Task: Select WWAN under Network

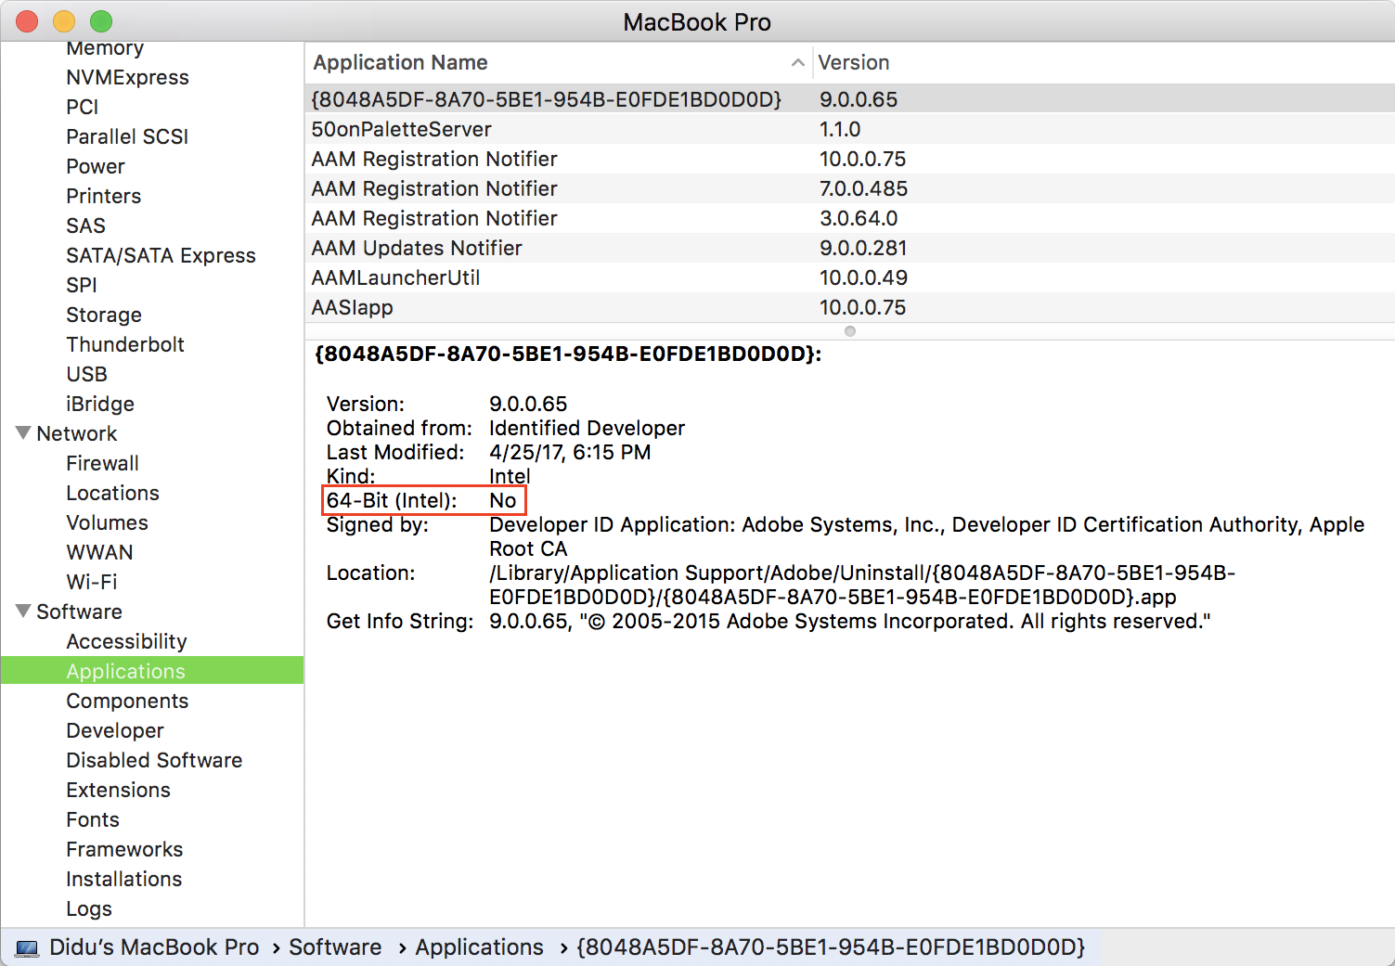Action: coord(99,552)
